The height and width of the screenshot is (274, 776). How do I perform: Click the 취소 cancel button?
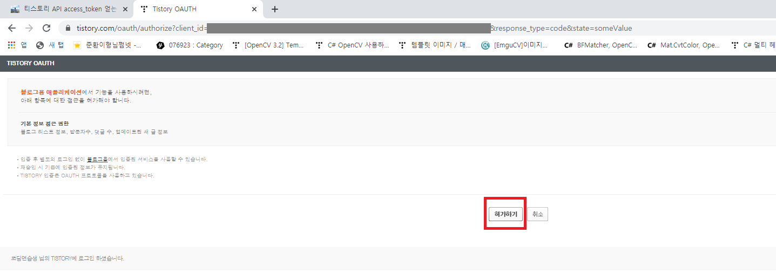tap(537, 214)
